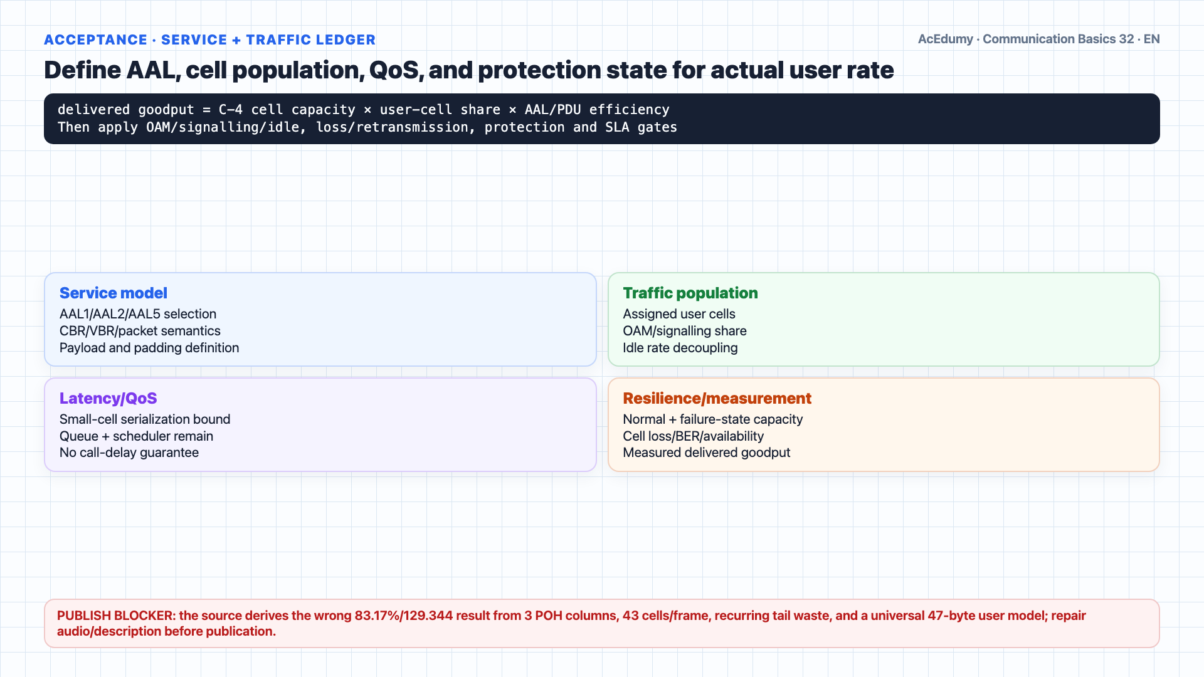Click 'Assigned user cells' line
1204x677 pixels.
tap(679, 313)
